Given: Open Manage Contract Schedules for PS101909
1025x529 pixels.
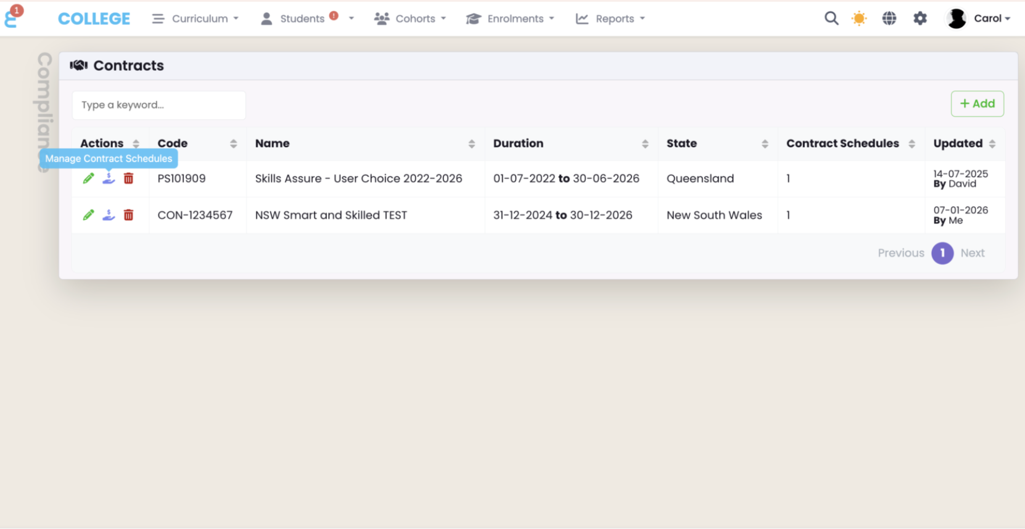Looking at the screenshot, I should (109, 179).
